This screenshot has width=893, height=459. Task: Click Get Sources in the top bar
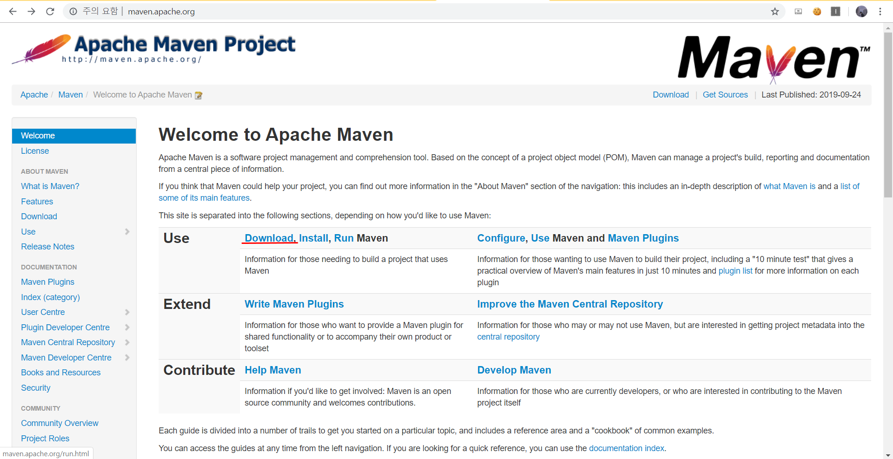[725, 95]
